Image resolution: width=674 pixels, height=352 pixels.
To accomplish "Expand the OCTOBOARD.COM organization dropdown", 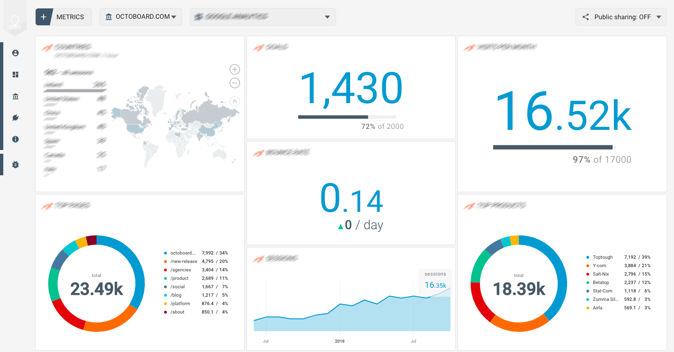I will tap(141, 17).
